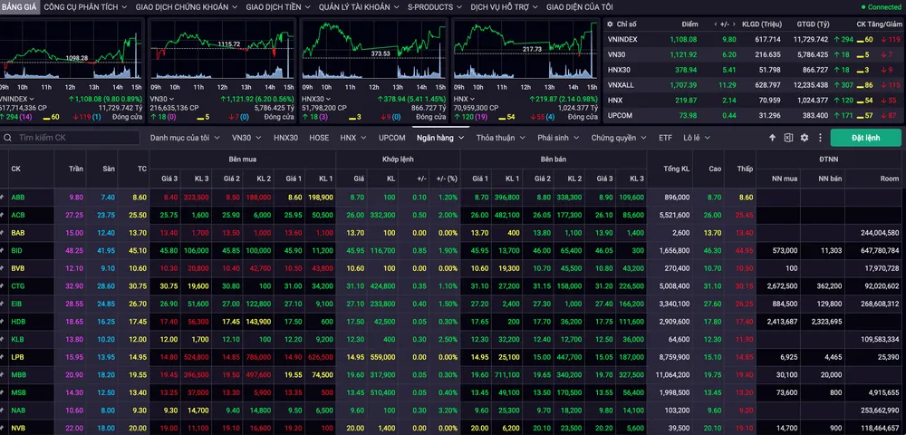Open the ACB stock ticker link
The image size is (906, 435).
click(18, 215)
